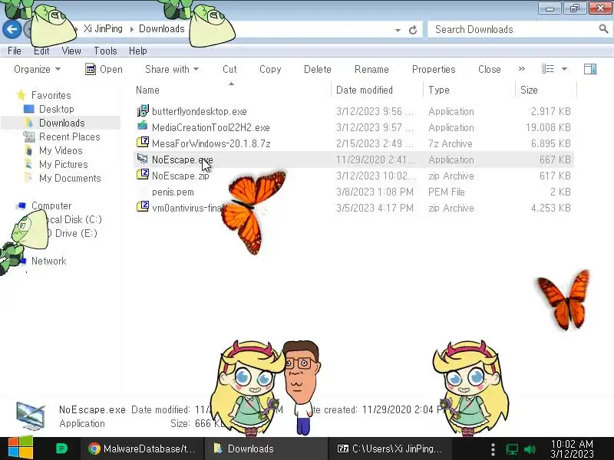Select the vm0antivirus zip archive icon
This screenshot has height=460, width=614.
[x=143, y=206]
